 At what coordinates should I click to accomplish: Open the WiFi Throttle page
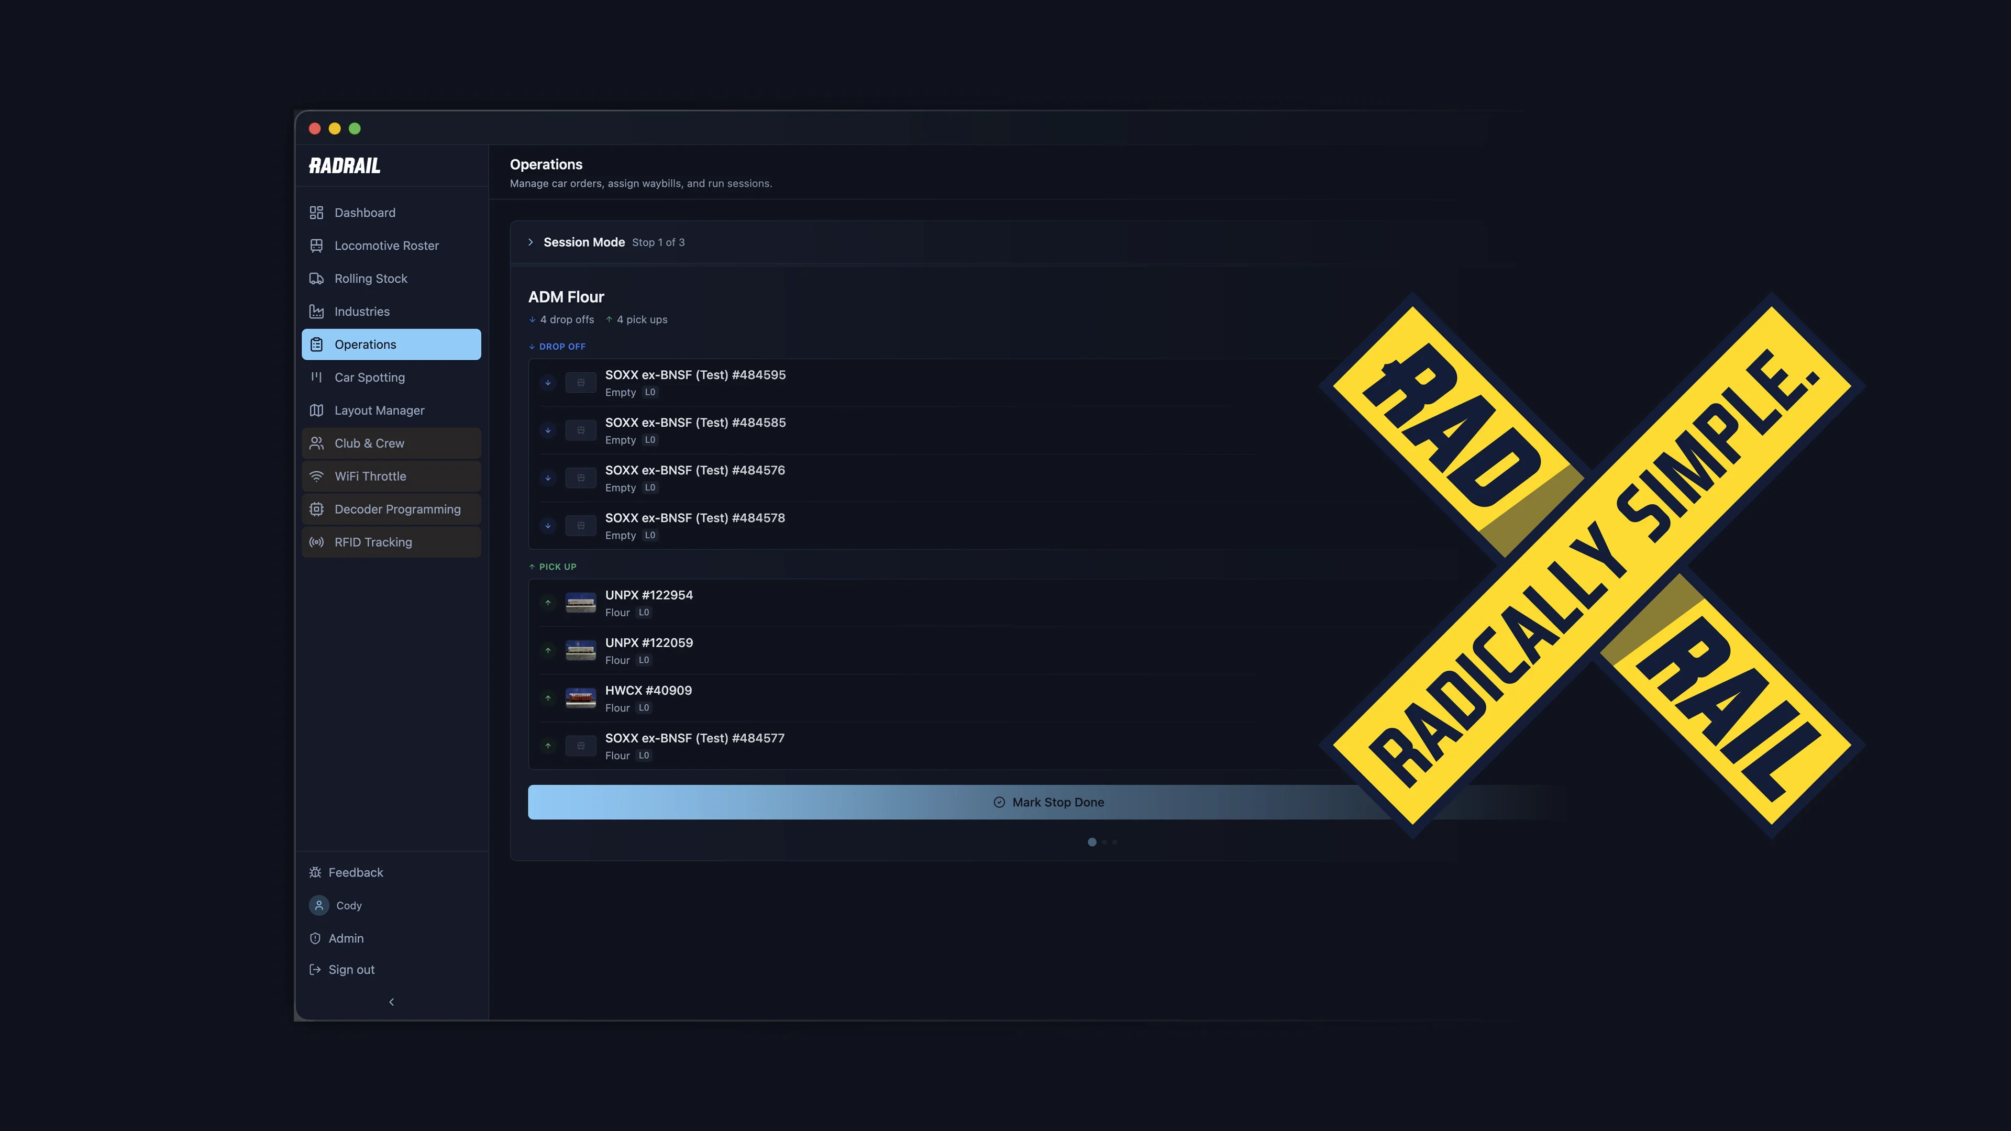pos(391,476)
